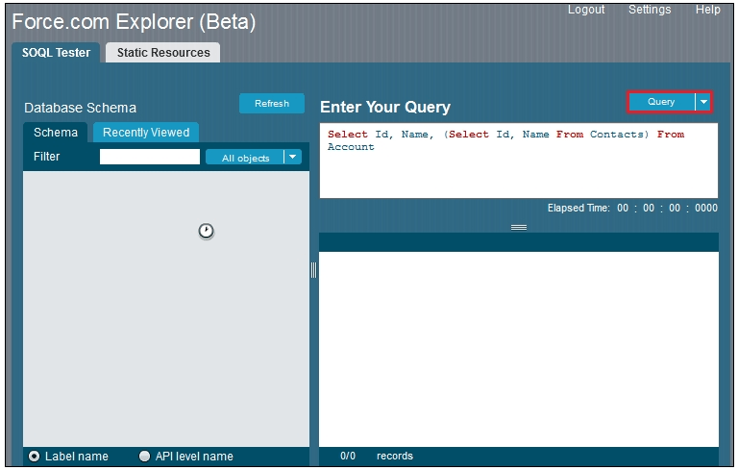Click the word Contacts in the query
Screen dimensions: 738x470
click(619, 135)
